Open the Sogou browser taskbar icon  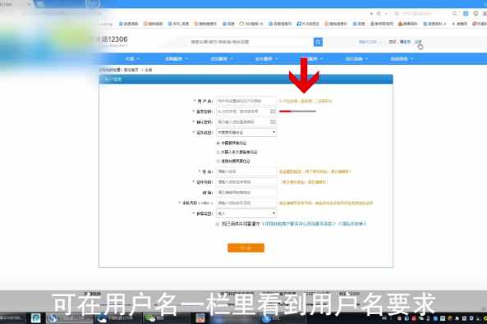pyautogui.click(x=53, y=318)
